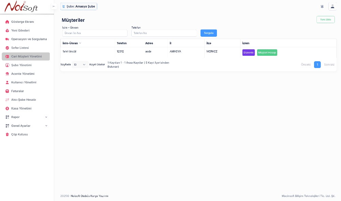
Task: Click the Faturalar invoice icon
Action: (7, 91)
